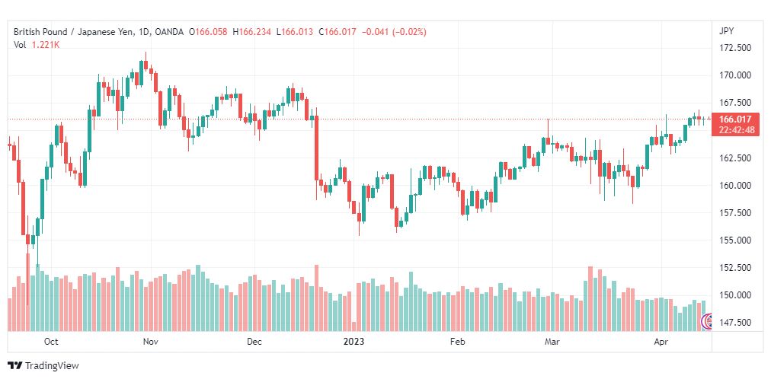Open the TradingView brand link
The image size is (771, 379).
coord(43,366)
